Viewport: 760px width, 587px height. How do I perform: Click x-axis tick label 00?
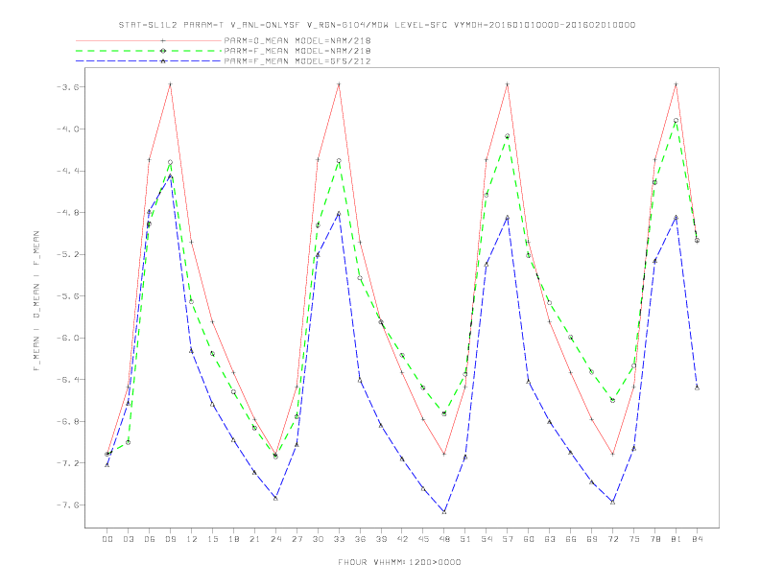coord(107,539)
